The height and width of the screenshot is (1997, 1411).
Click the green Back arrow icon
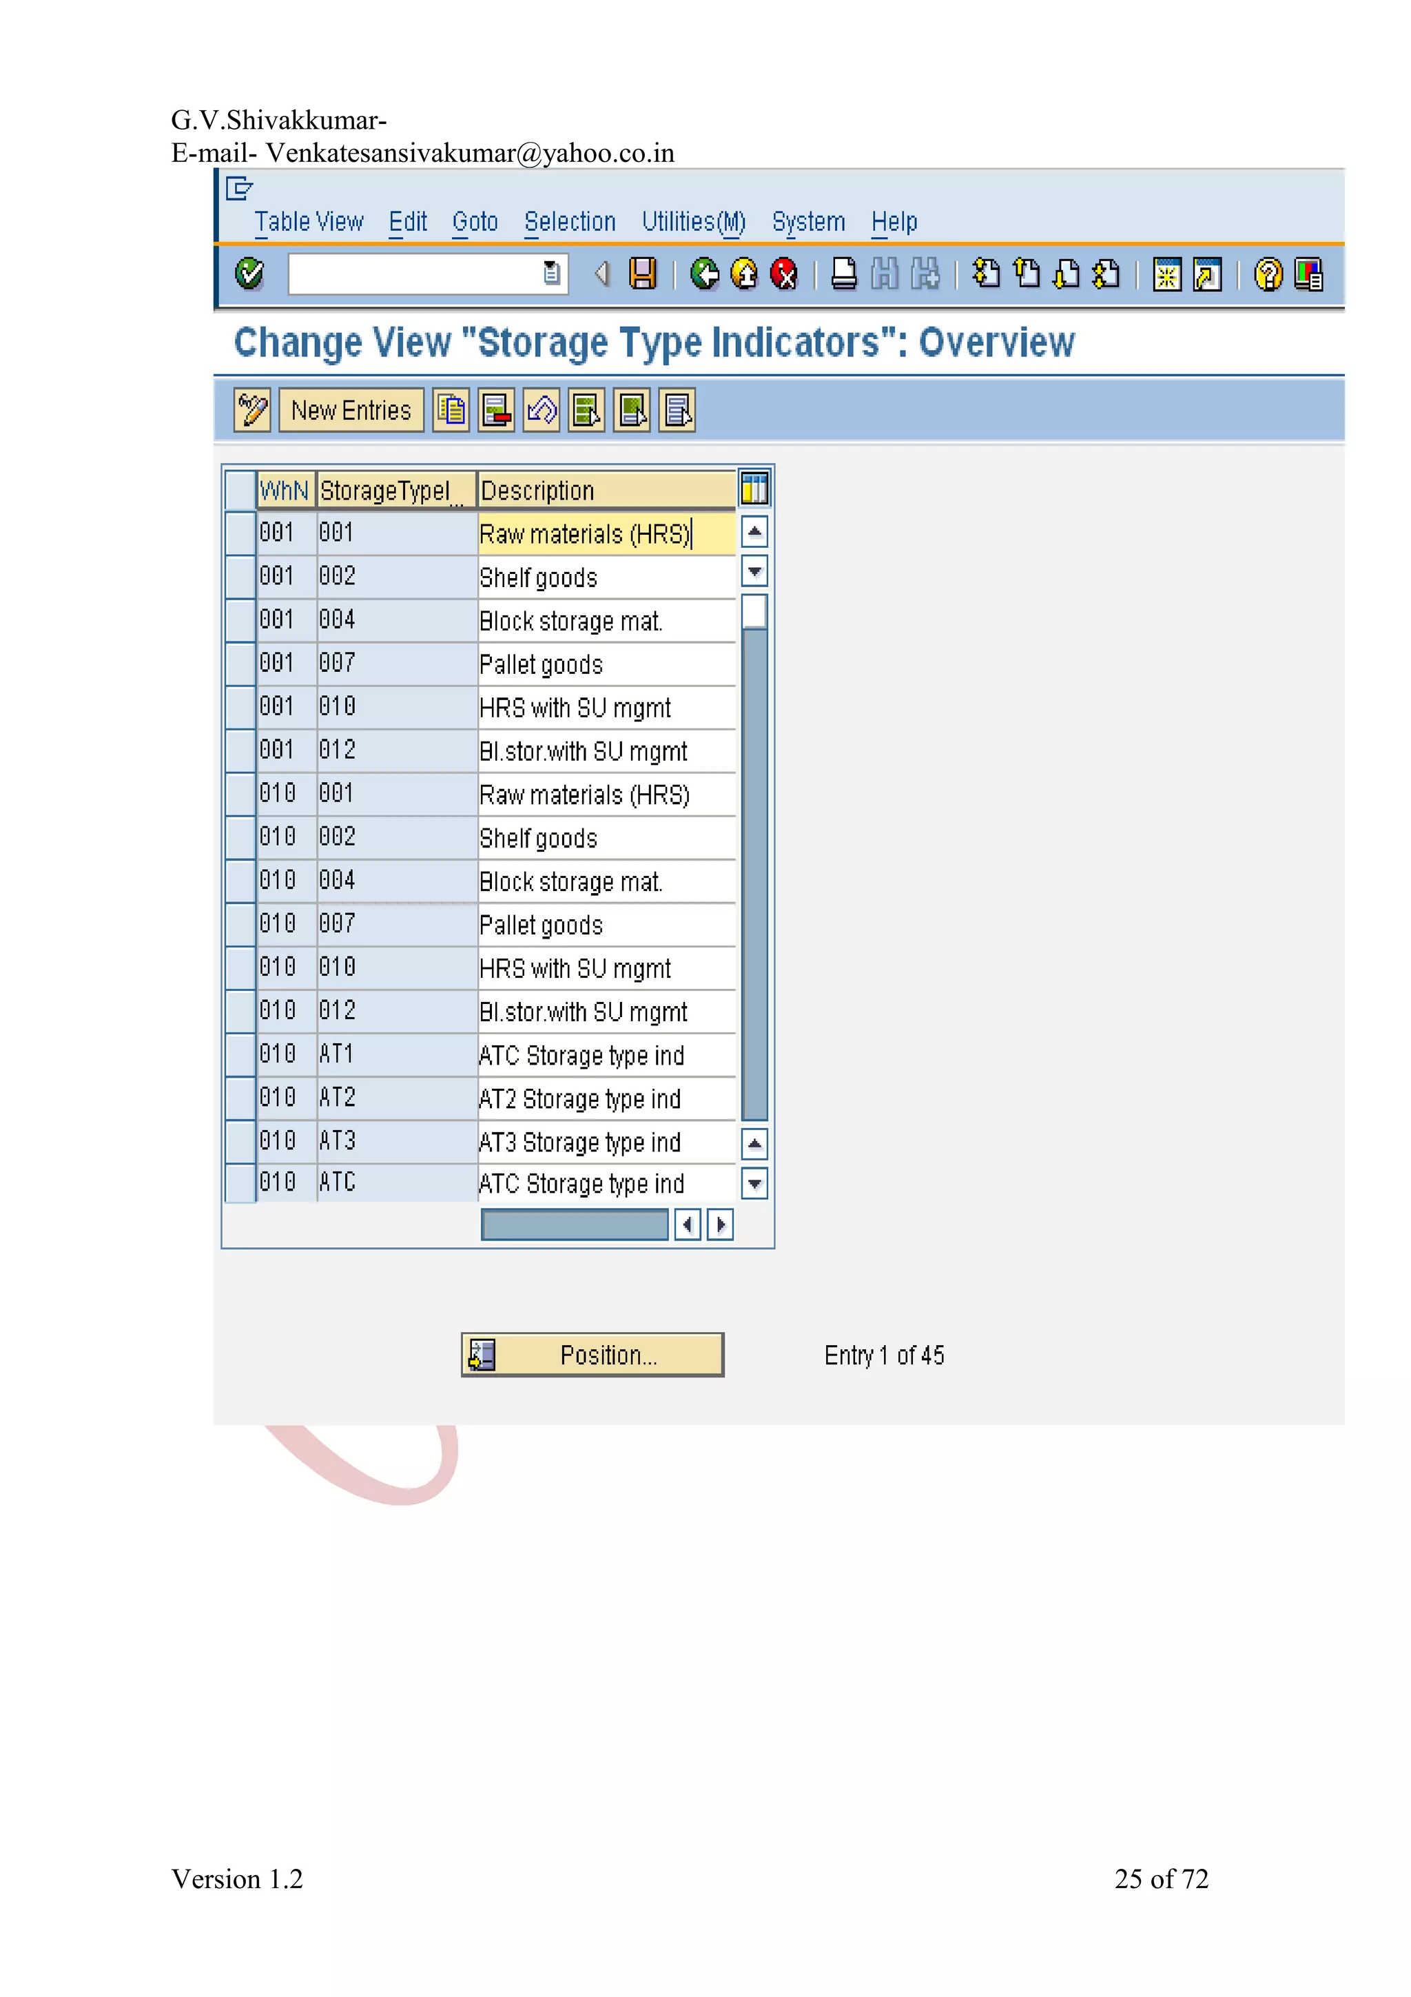(704, 274)
